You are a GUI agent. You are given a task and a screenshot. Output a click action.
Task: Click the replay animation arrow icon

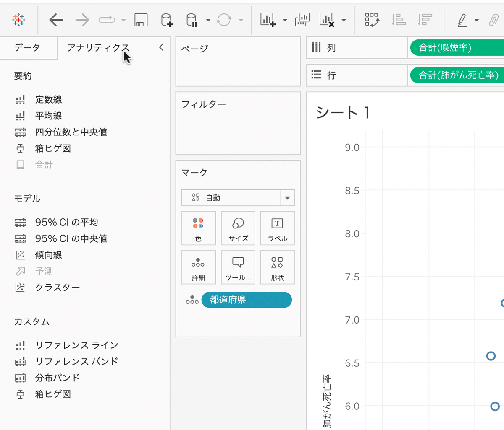[107, 20]
